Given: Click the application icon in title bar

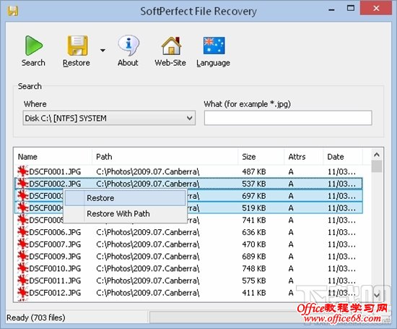Looking at the screenshot, I should 13,11.
